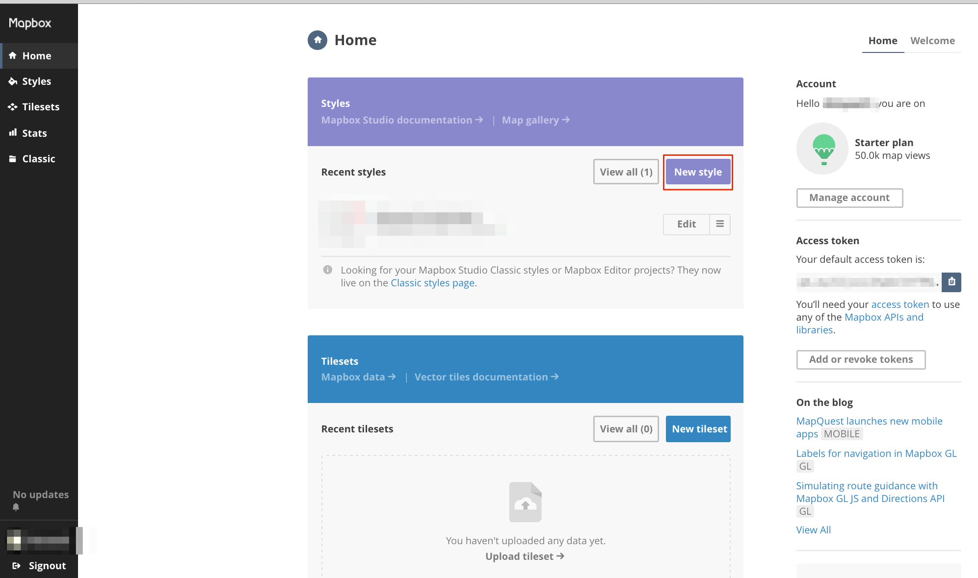Click Add or revoke tokens
The width and height of the screenshot is (978, 578).
[860, 359]
